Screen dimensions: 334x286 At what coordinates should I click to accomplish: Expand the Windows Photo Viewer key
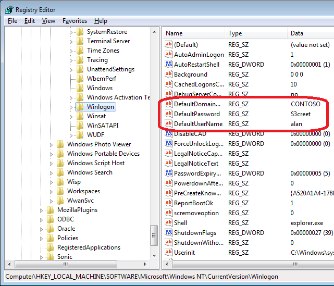51,144
